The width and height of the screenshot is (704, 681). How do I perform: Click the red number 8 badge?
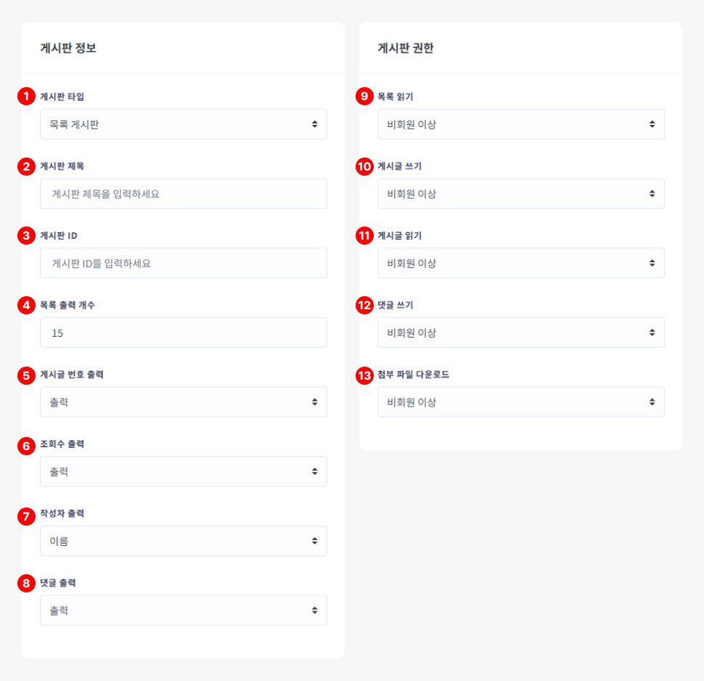(x=27, y=583)
